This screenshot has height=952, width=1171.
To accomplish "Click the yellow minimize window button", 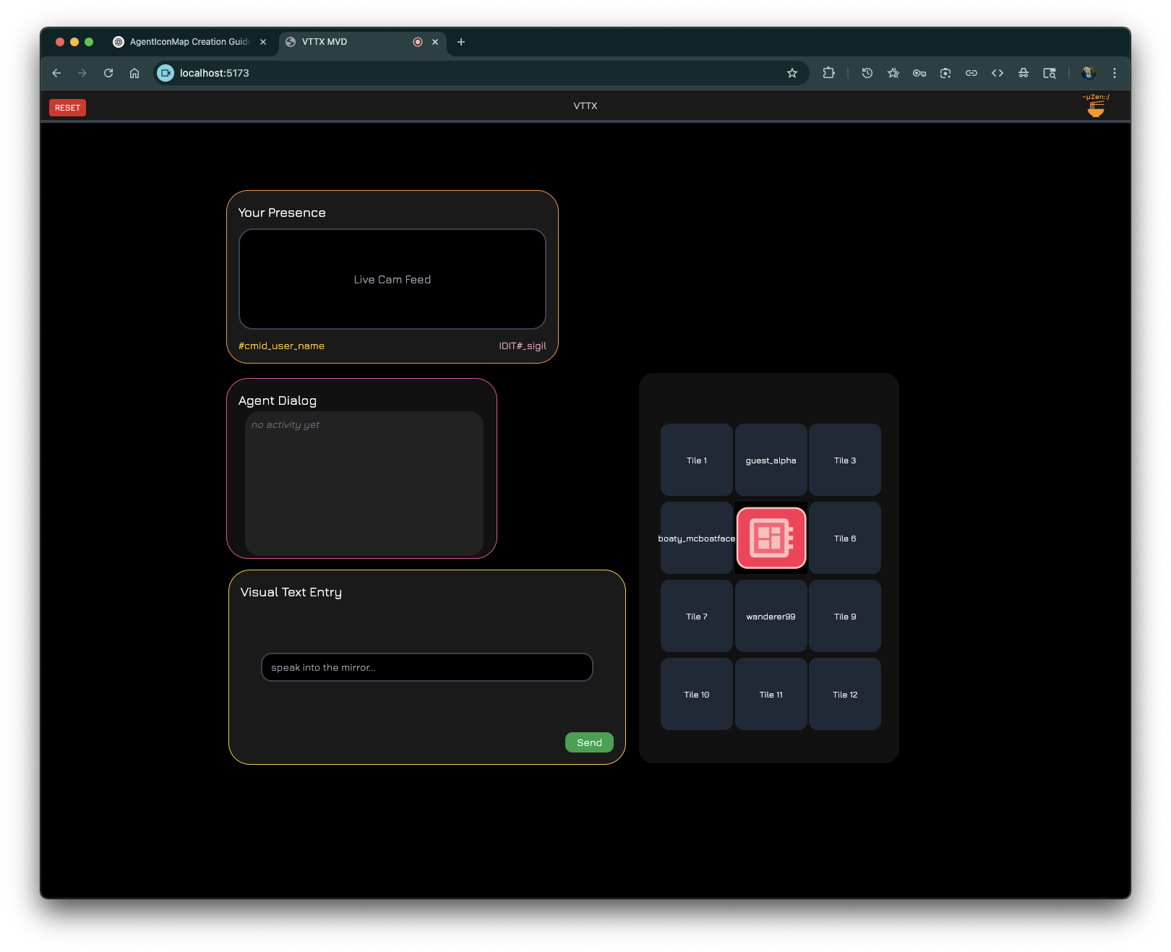I will 74,42.
